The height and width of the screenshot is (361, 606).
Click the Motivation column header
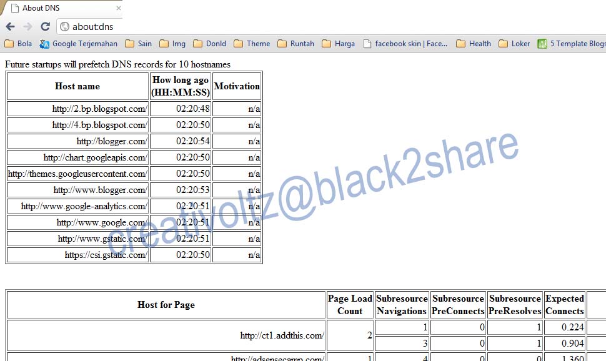click(237, 86)
